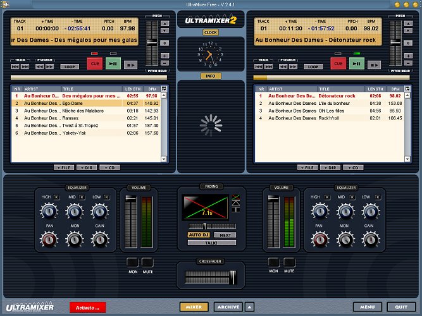Click the crossfader slider handle
Screen dimensions: 422x316
[x=233, y=277]
